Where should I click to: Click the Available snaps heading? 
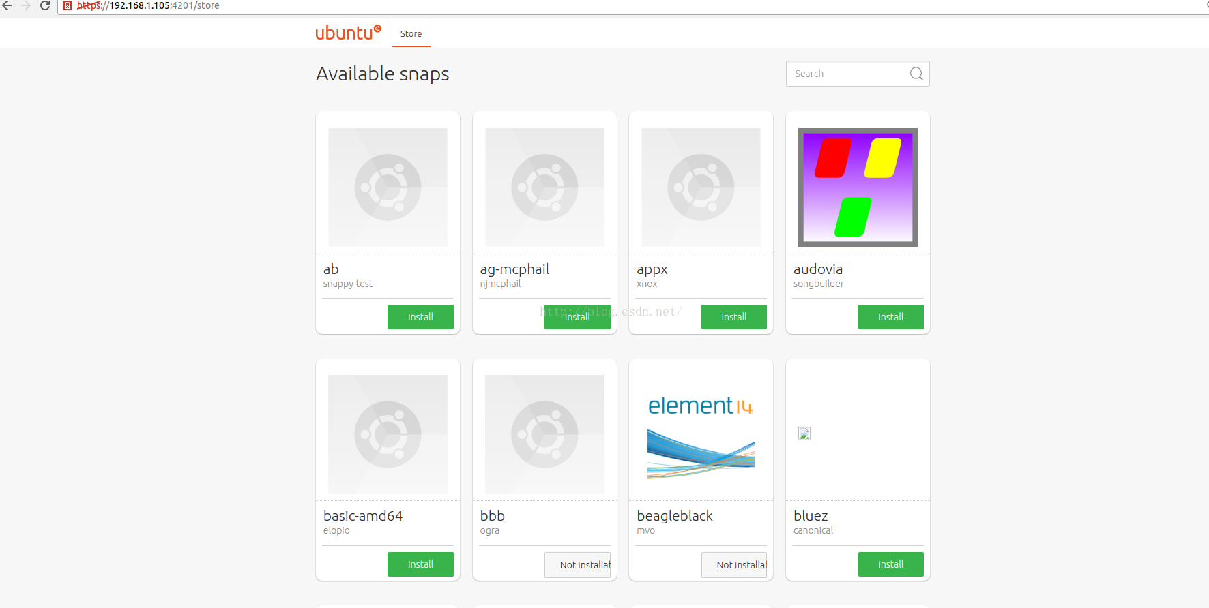pyautogui.click(x=383, y=74)
